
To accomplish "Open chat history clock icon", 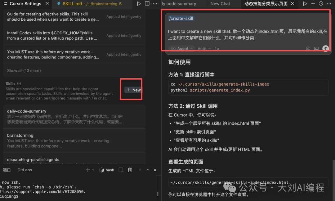I will click(321, 4).
